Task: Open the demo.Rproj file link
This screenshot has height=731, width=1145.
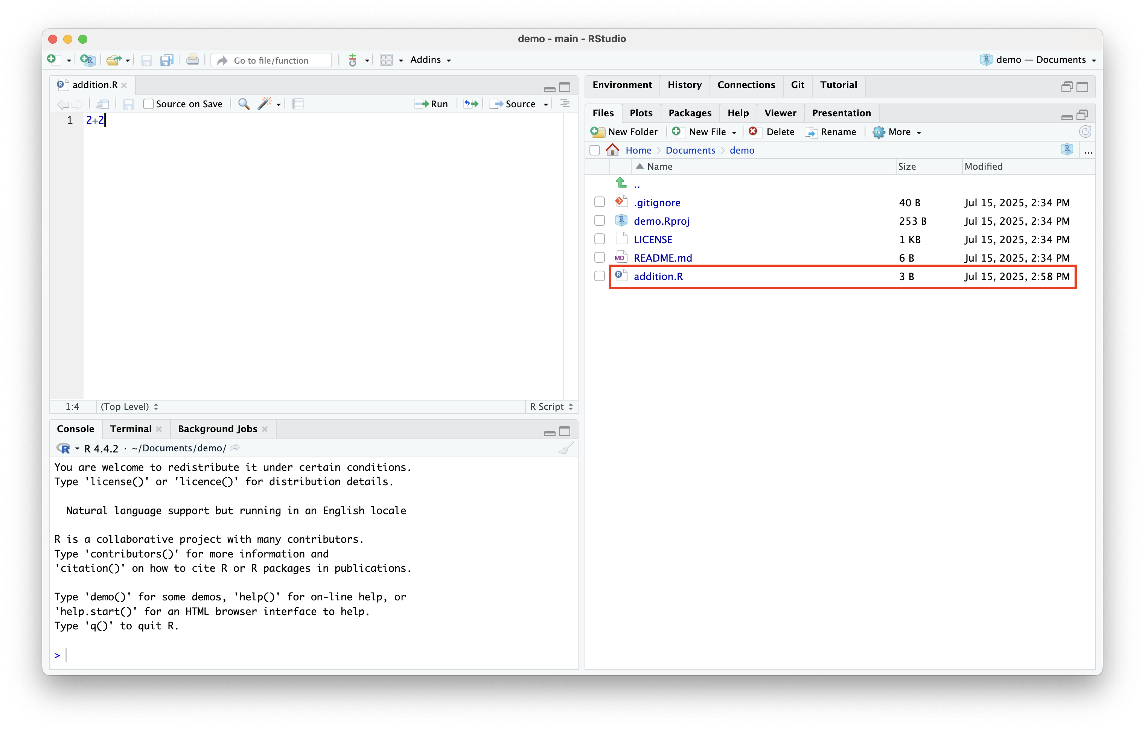Action: pyautogui.click(x=661, y=221)
